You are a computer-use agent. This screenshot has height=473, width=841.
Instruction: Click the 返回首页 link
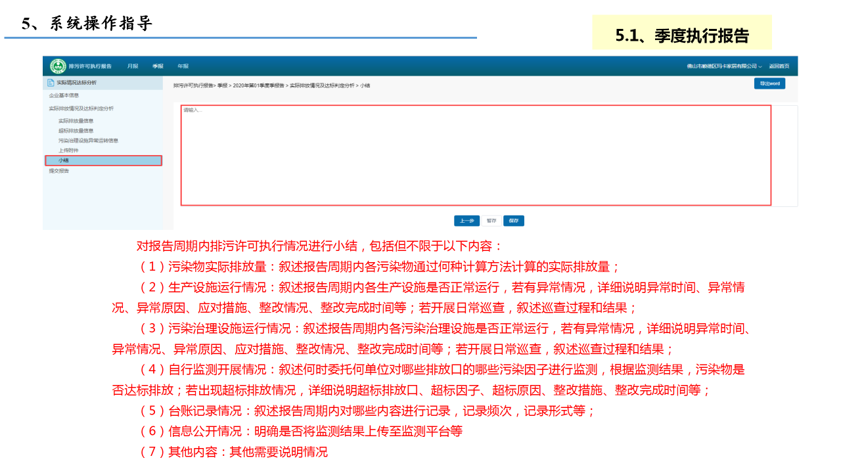tap(779, 66)
